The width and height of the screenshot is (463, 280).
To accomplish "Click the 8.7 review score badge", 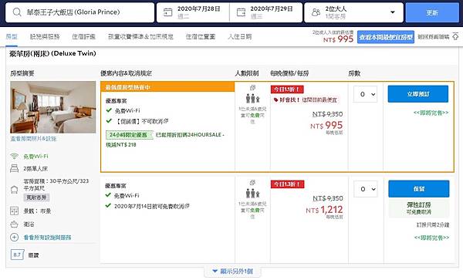I will pyautogui.click(x=17, y=255).
